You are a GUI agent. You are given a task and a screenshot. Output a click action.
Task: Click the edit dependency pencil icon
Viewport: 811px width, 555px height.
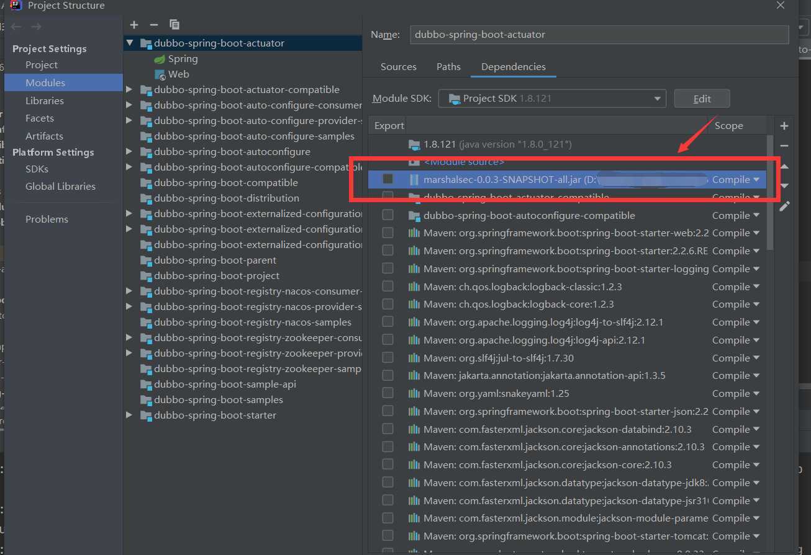point(784,206)
